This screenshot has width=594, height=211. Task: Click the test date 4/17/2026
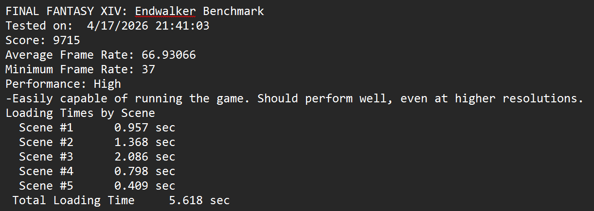coord(118,26)
